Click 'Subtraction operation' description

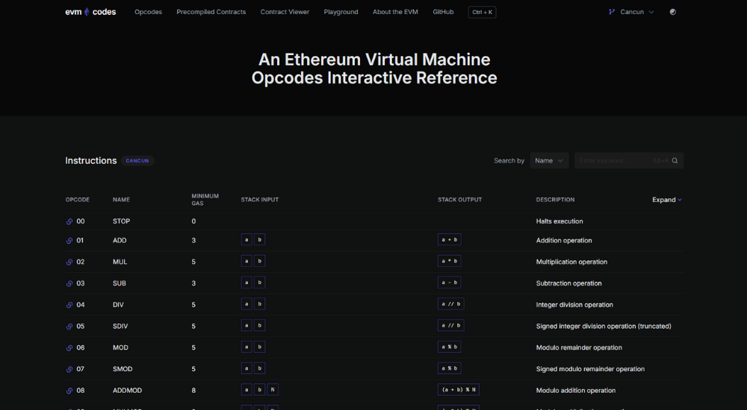tap(568, 283)
